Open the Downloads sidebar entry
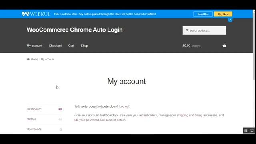Viewport: 256px width, 144px height. (x=44, y=129)
